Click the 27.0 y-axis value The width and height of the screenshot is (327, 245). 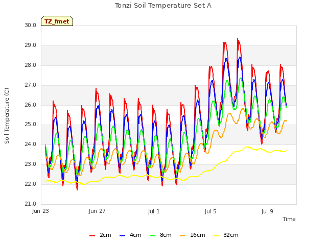[31, 85]
